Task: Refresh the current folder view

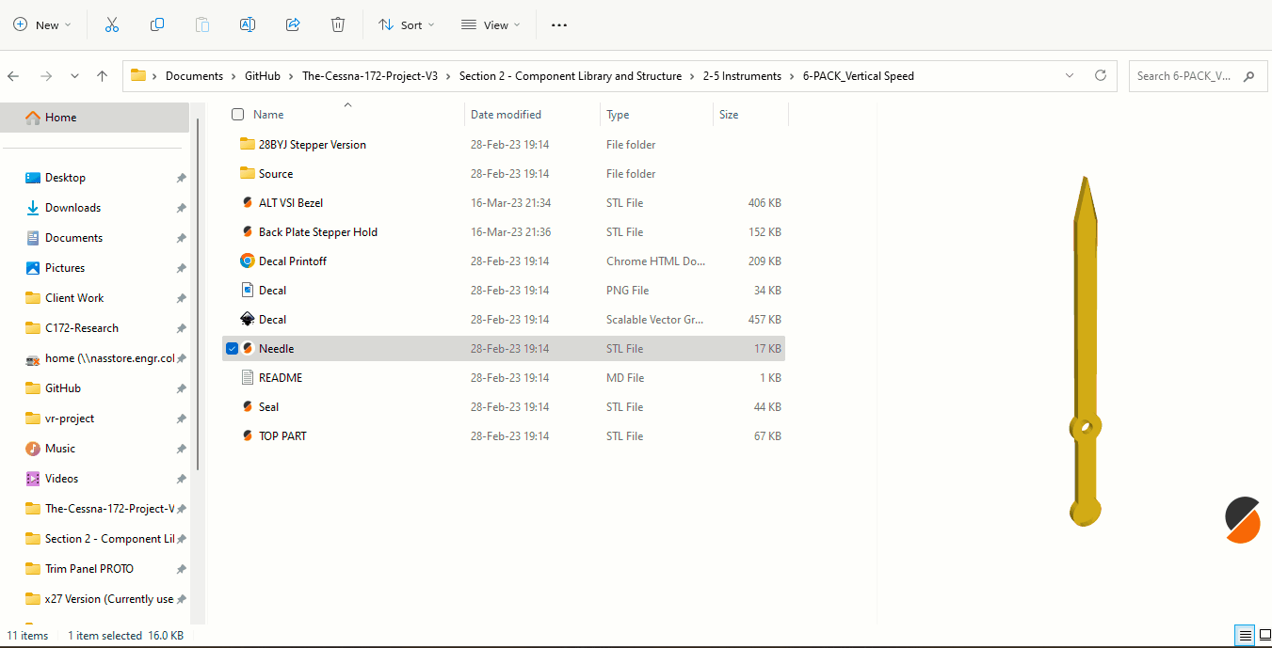Action: point(1100,76)
